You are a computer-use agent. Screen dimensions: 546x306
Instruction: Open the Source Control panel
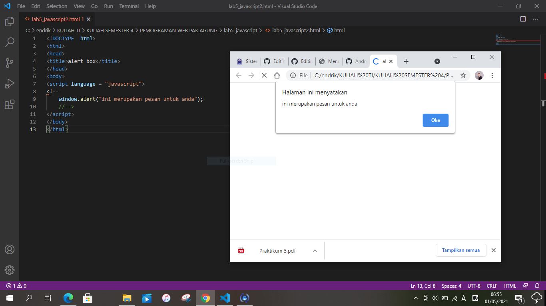(10, 63)
